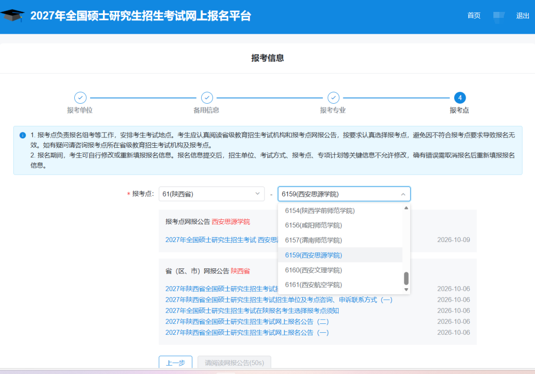
Task: Click 请阅读网报公告(50s) button
Action: pyautogui.click(x=234, y=363)
